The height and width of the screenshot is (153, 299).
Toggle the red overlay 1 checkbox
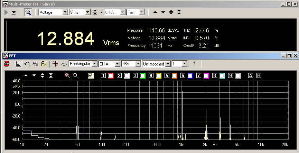tap(111, 75)
